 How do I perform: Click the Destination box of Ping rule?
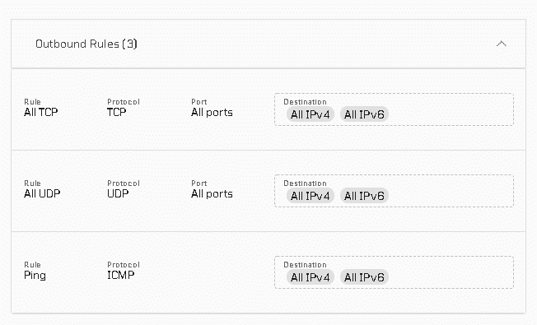click(394, 272)
